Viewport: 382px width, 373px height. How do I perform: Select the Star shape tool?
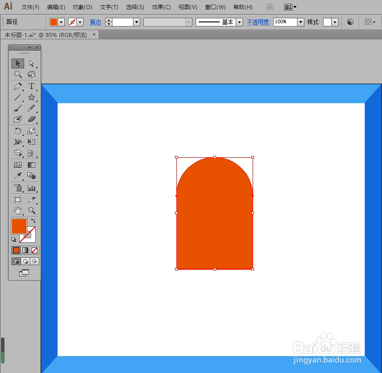[32, 97]
